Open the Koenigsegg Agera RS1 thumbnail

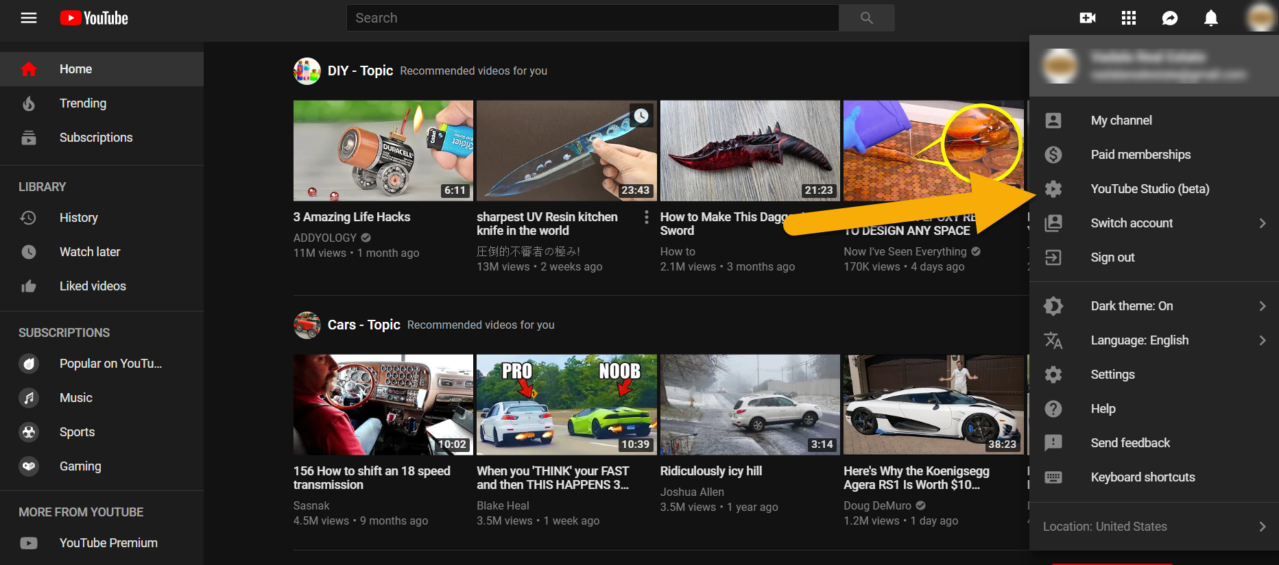(x=933, y=405)
